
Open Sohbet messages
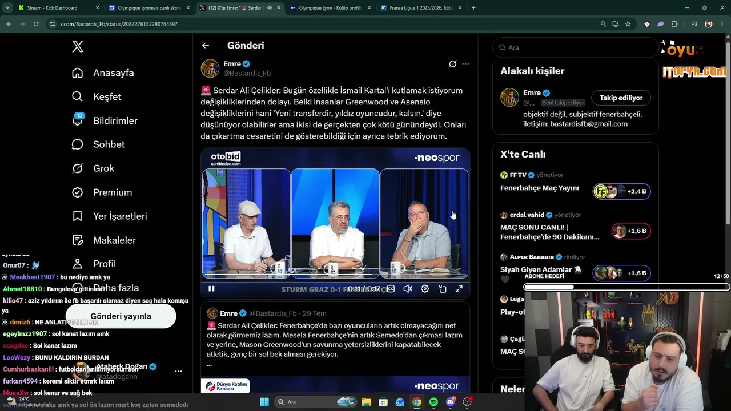pos(98,144)
